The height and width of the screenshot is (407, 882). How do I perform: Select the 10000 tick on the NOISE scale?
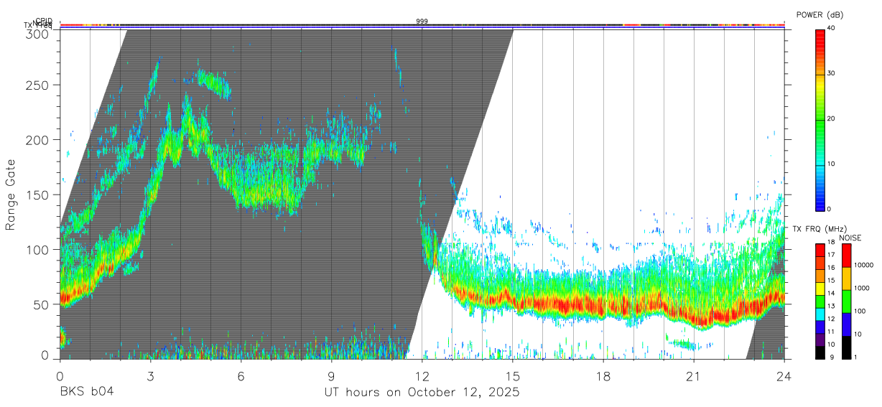point(863,266)
